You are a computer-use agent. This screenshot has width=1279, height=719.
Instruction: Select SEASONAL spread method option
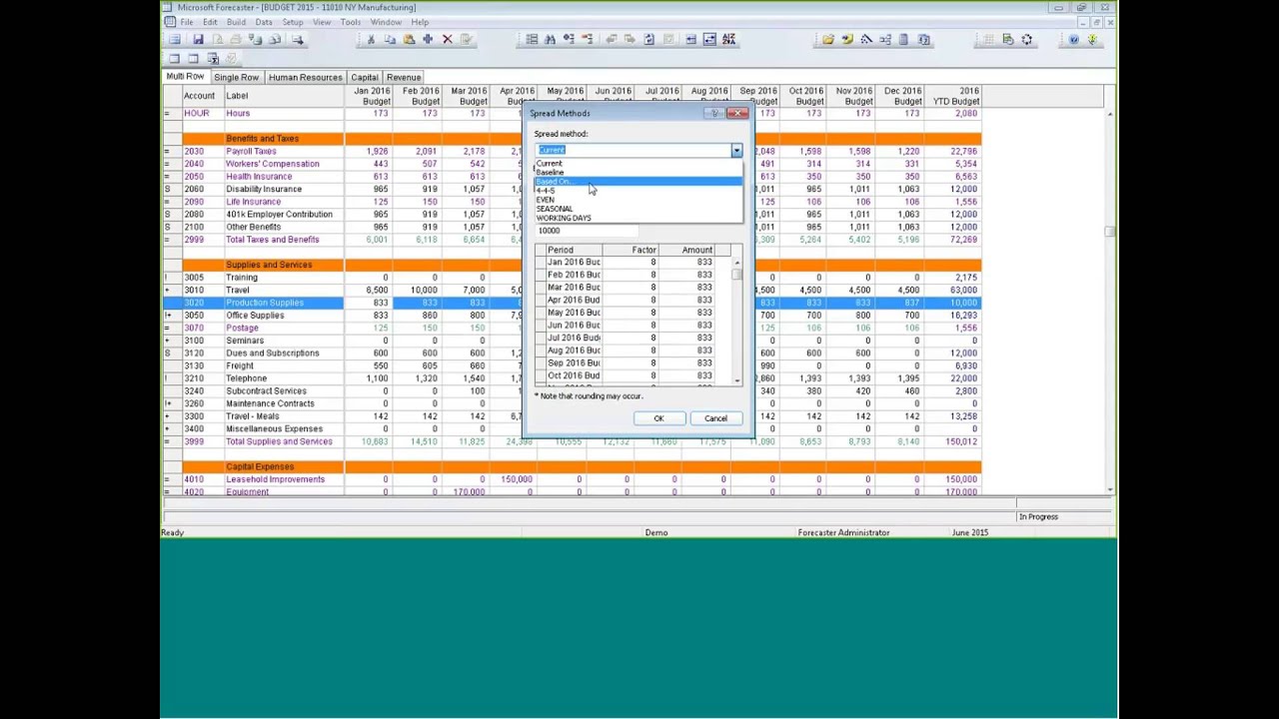pyautogui.click(x=639, y=209)
